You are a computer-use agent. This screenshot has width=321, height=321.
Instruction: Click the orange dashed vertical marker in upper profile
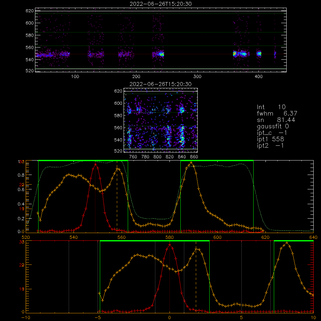click(117, 196)
